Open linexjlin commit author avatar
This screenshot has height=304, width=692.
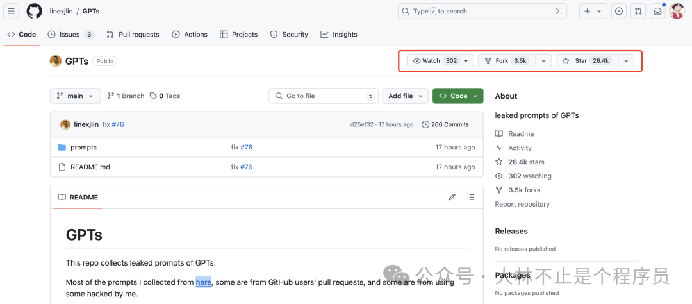pyautogui.click(x=65, y=124)
